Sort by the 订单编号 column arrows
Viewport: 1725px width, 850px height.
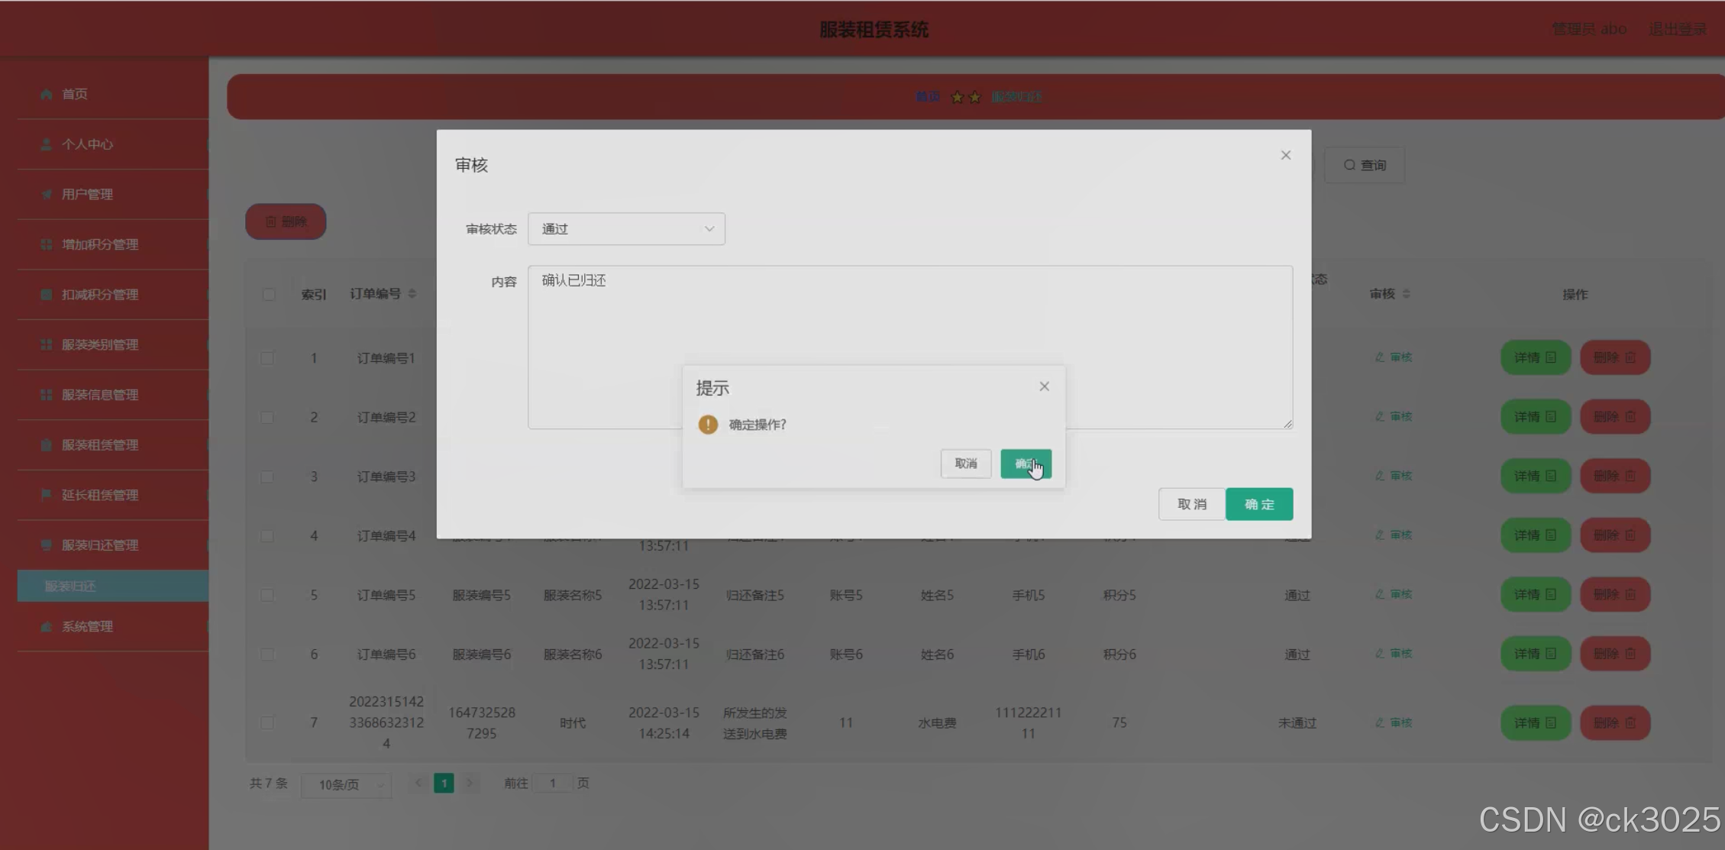click(412, 294)
